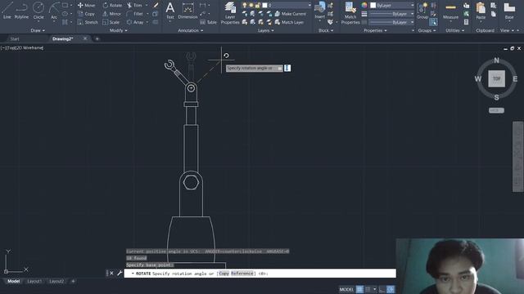
Task: Click the Match Properties tool
Action: point(350,13)
